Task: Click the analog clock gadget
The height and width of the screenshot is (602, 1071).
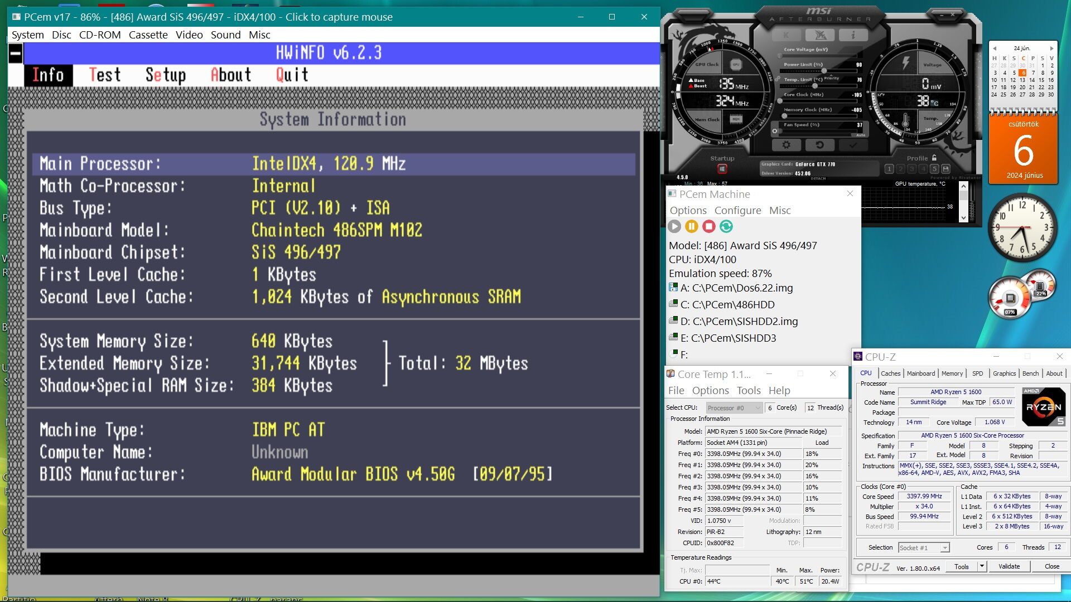Action: click(1022, 228)
